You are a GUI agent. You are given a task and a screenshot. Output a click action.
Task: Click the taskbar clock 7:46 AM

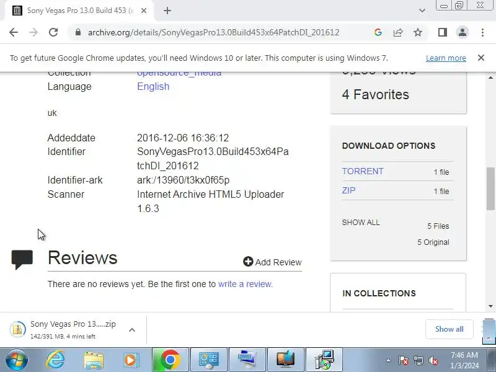tap(464, 355)
